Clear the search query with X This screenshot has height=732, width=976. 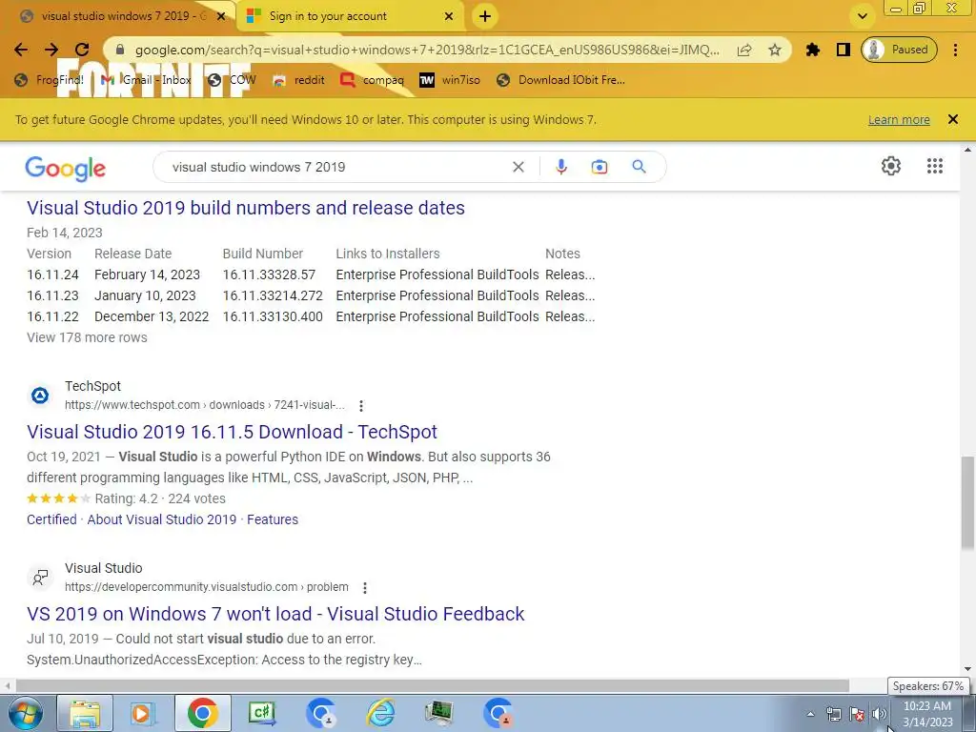coord(518,167)
